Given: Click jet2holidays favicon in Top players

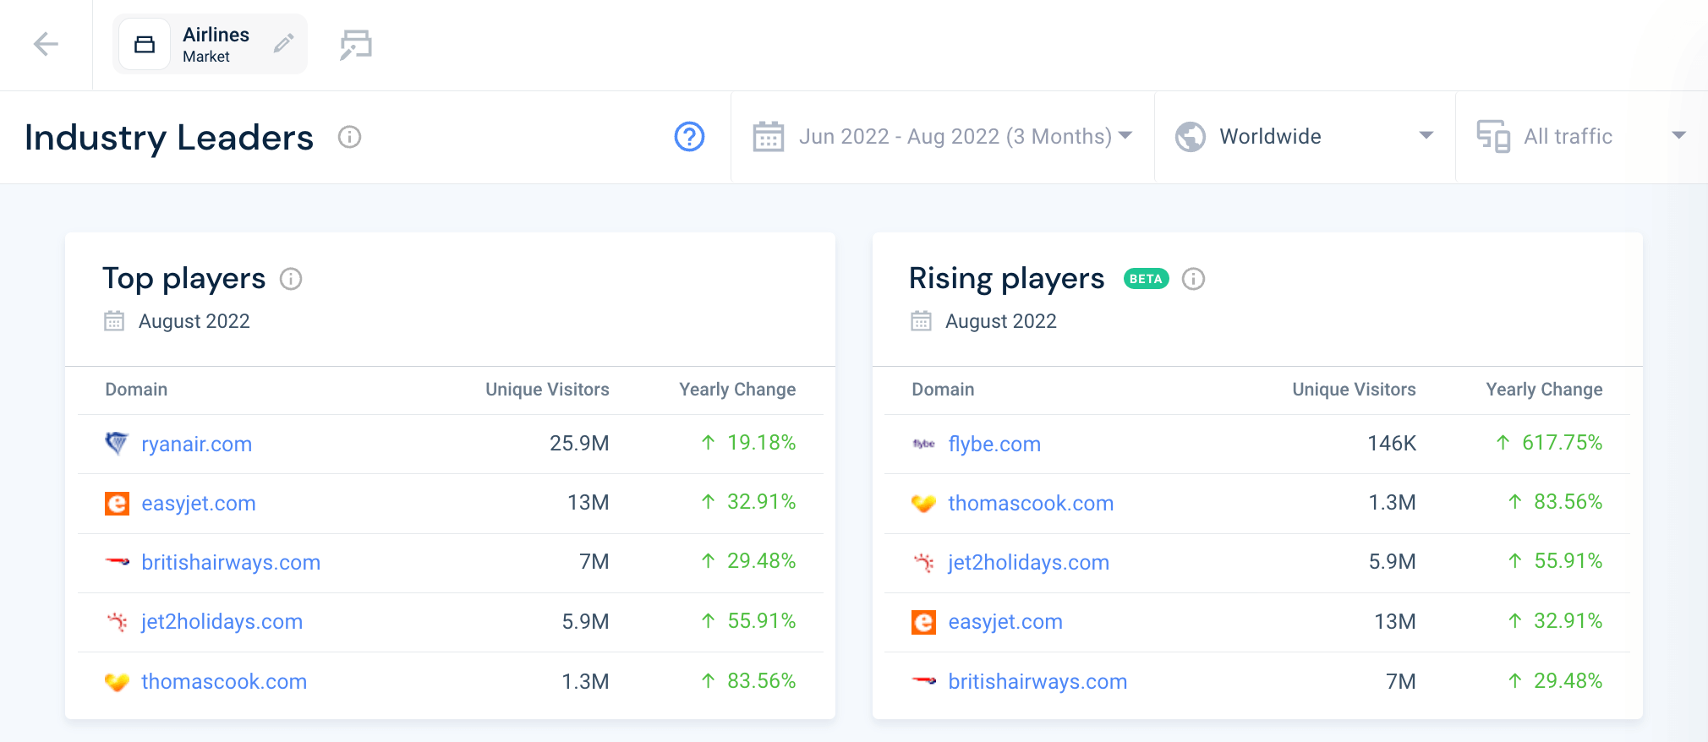Looking at the screenshot, I should pyautogui.click(x=117, y=621).
